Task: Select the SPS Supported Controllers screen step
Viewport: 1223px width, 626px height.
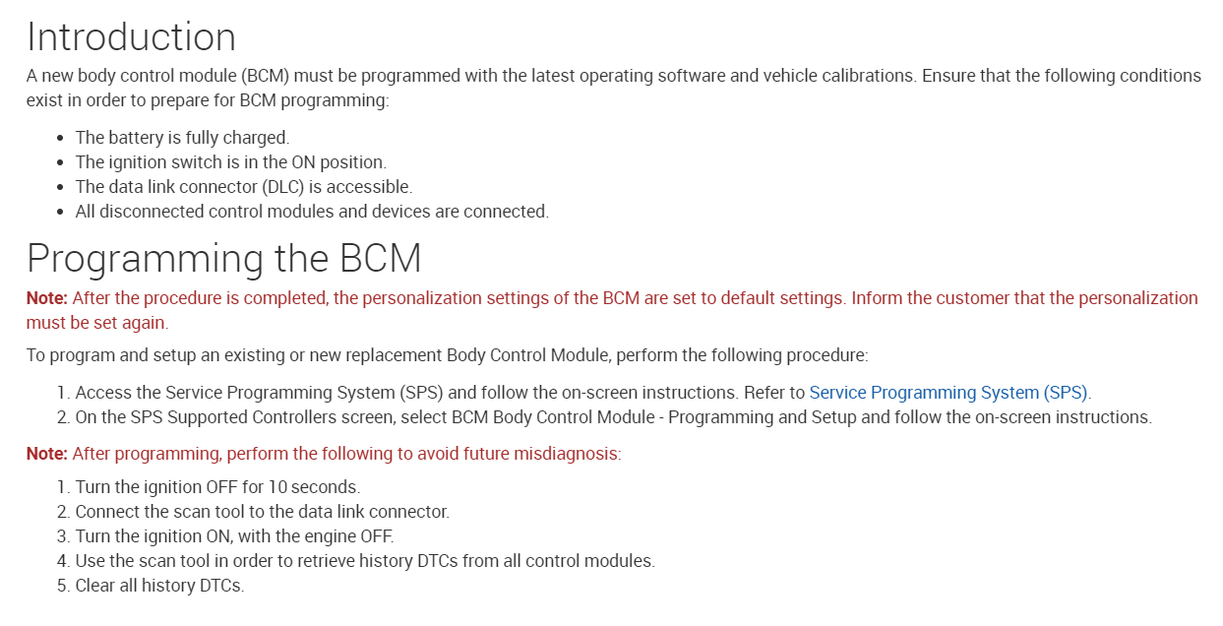Action: click(612, 417)
